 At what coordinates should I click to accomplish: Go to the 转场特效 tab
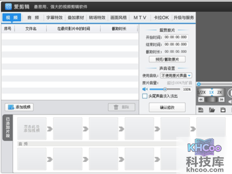point(97,18)
